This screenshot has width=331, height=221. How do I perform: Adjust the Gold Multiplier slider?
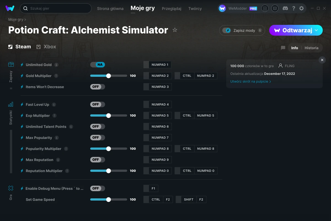[x=109, y=76]
